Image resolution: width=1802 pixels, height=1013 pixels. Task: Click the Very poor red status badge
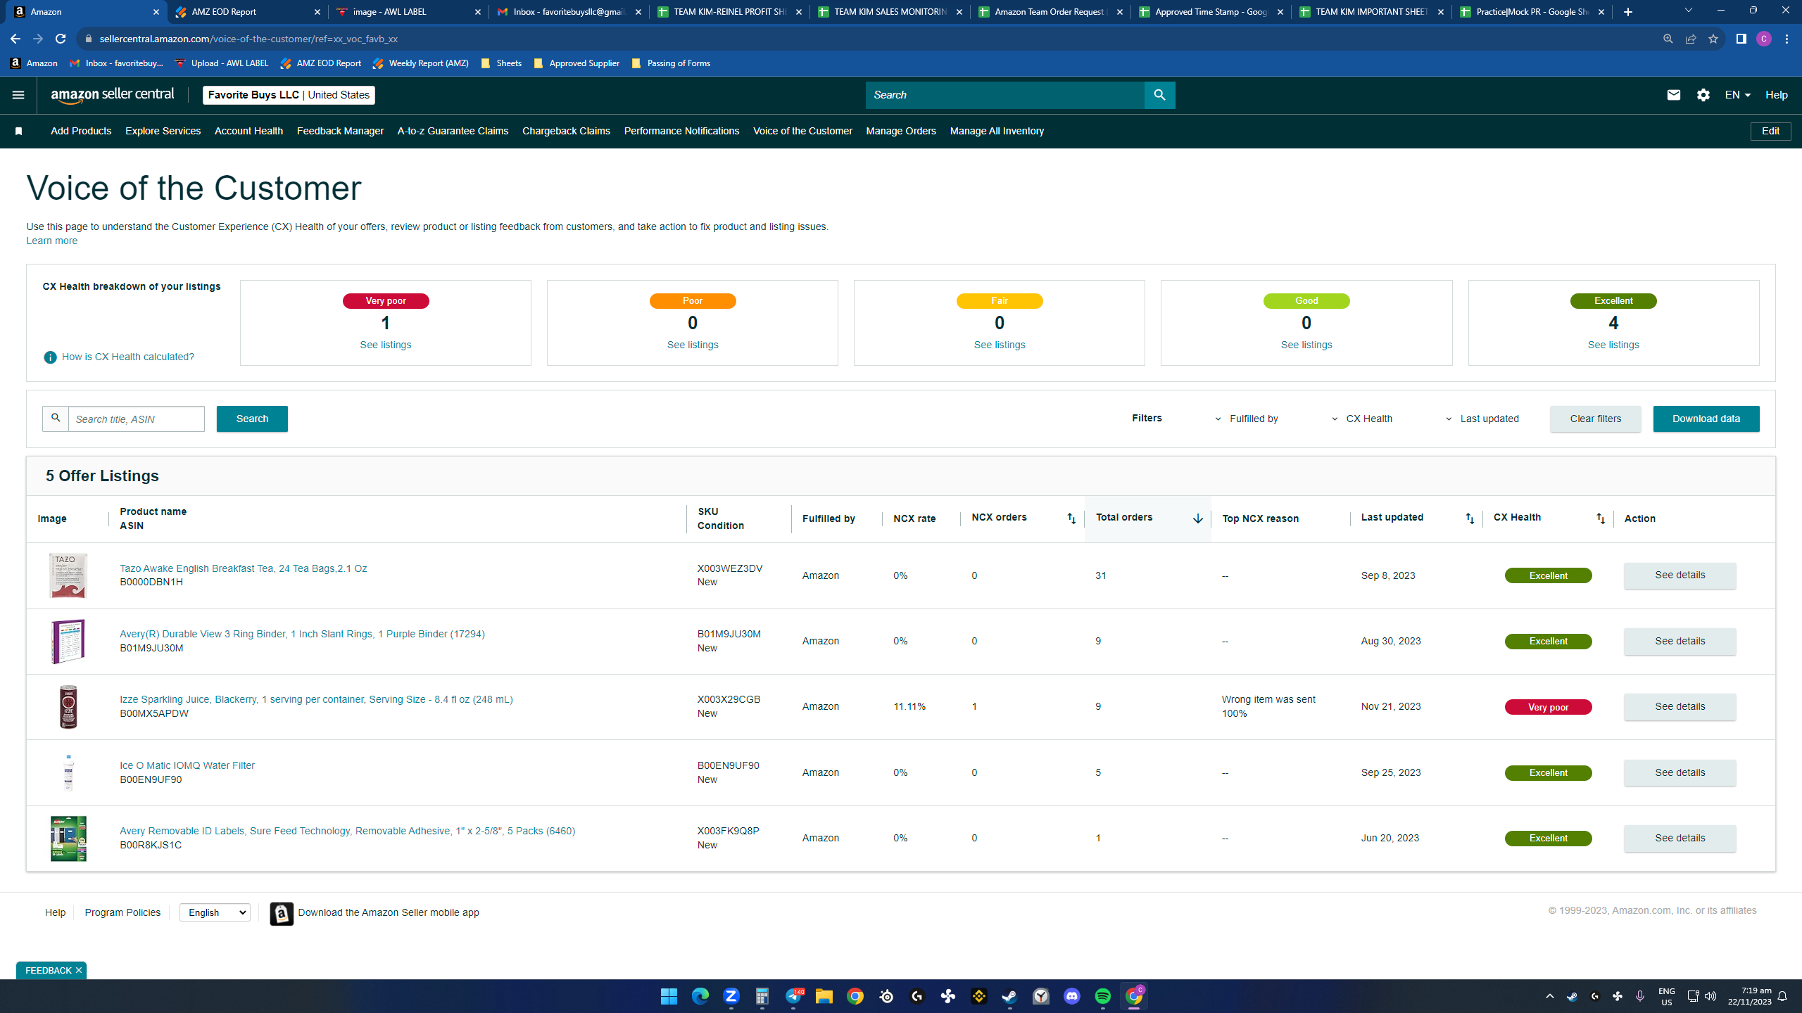(x=1548, y=708)
